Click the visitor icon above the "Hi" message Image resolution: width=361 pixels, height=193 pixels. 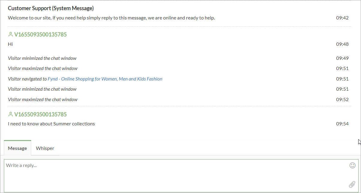[10, 34]
